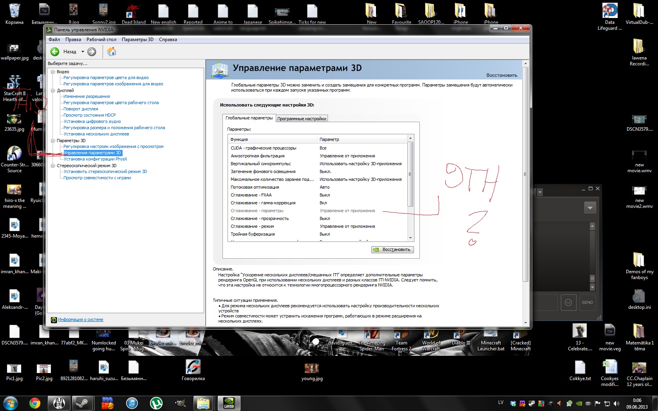The image size is (658, 411).
Task: Click the Восстановить button below settings list
Action: coord(392,250)
